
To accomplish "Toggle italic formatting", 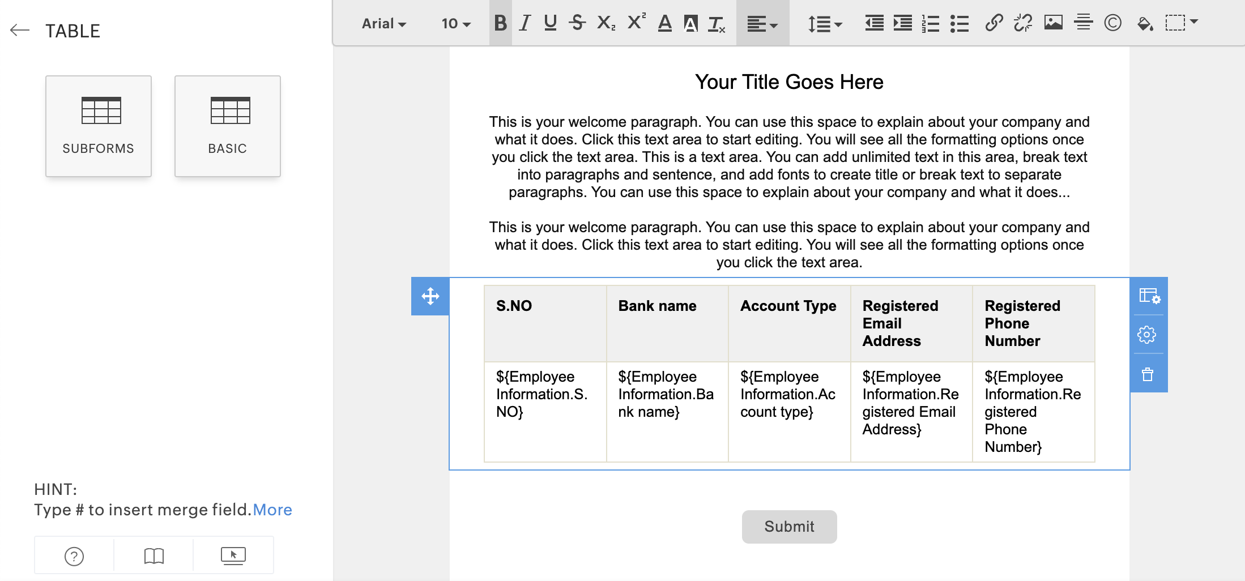I will pyautogui.click(x=525, y=23).
